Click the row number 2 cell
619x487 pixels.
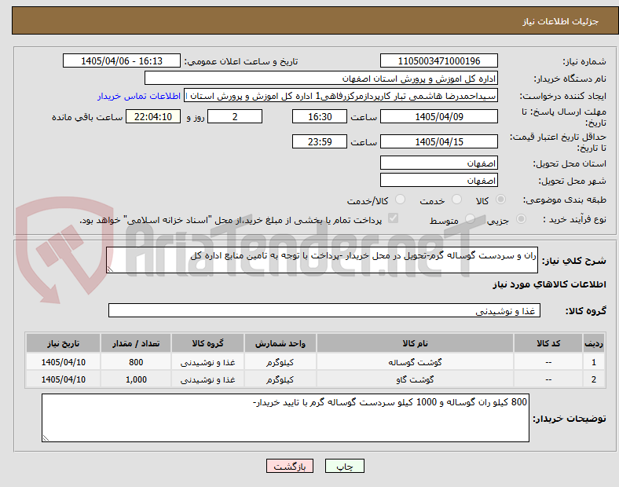pos(594,379)
